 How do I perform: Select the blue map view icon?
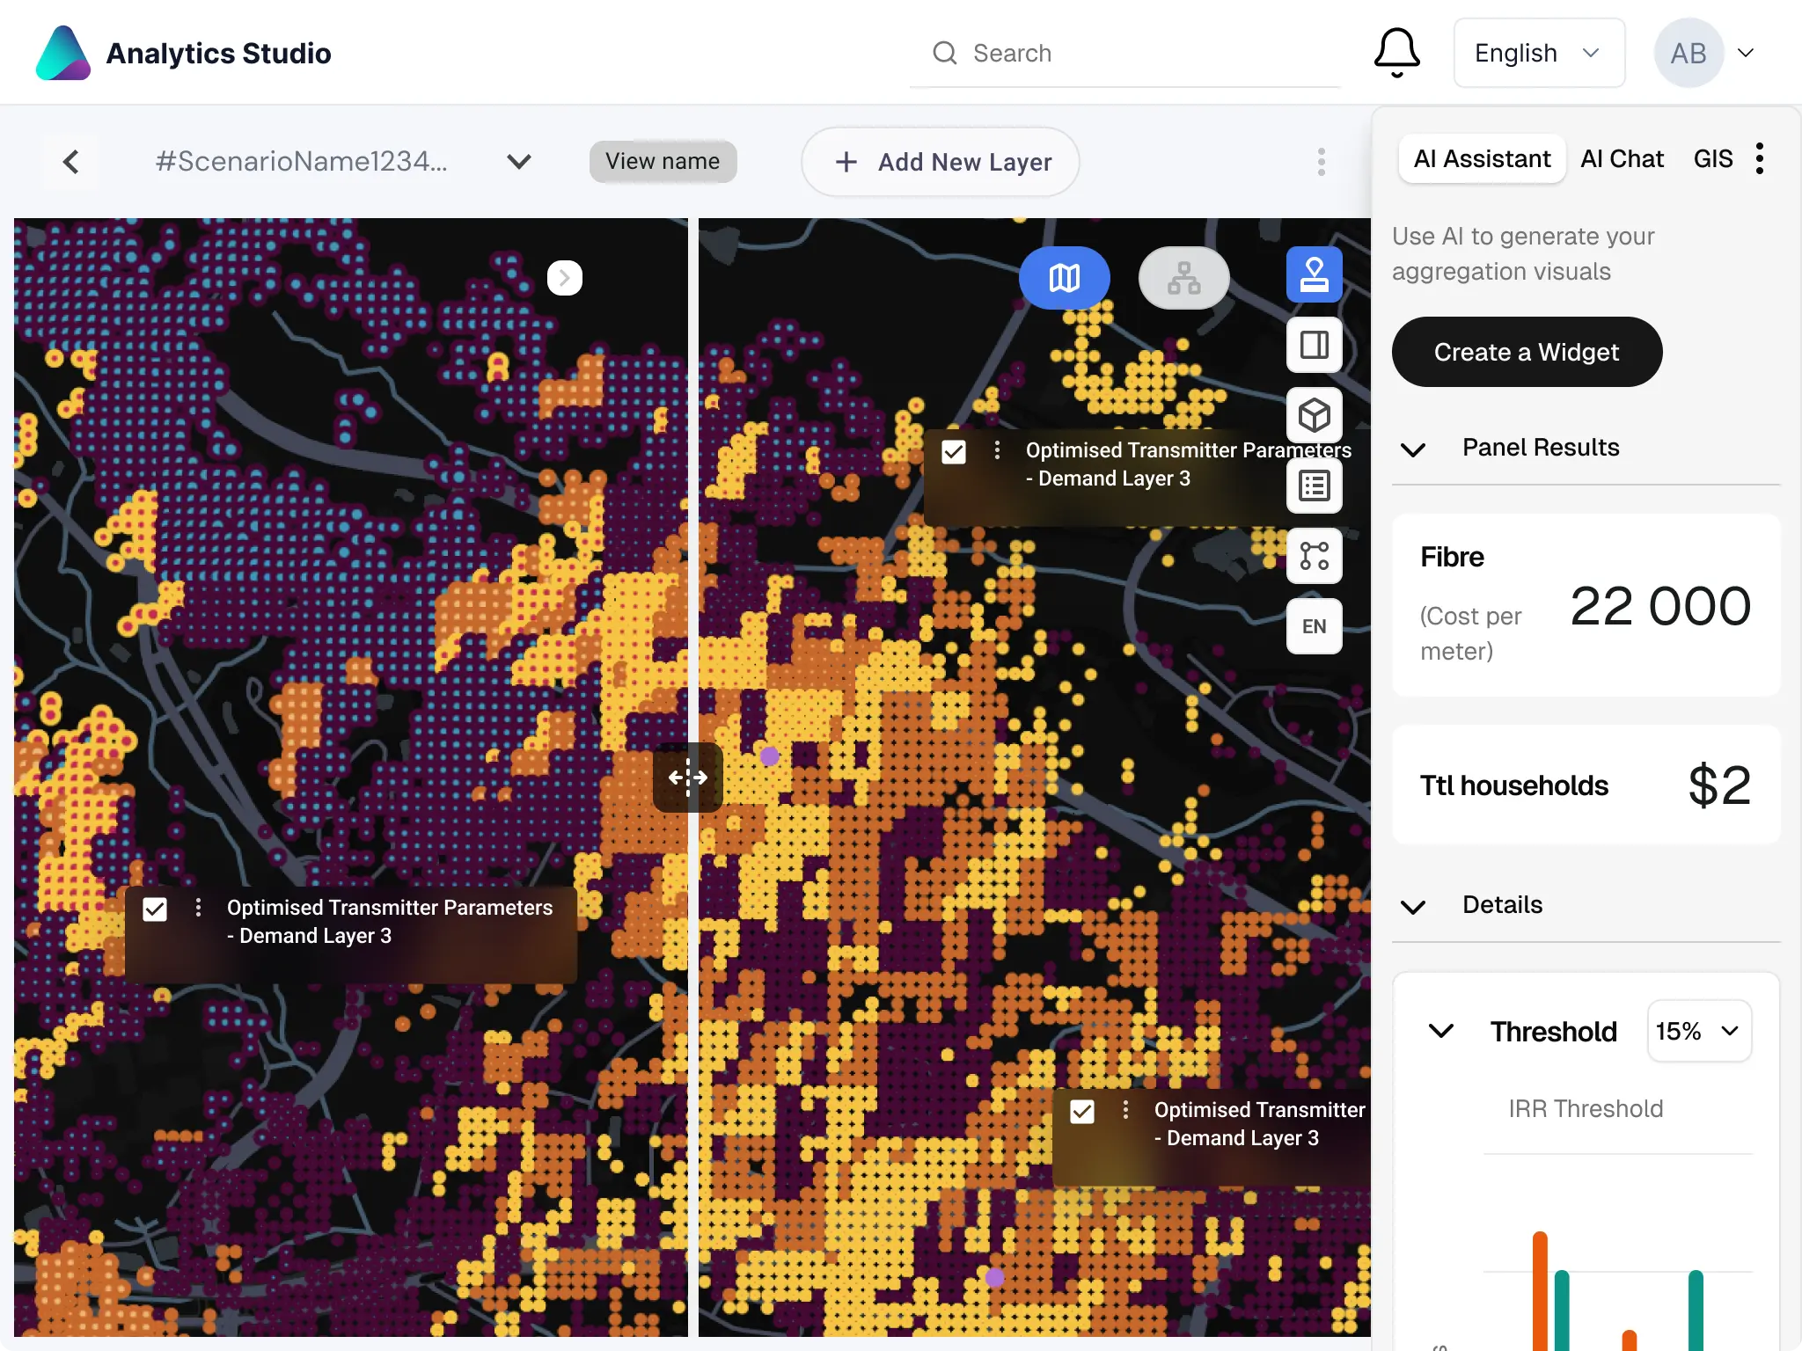[x=1064, y=278]
